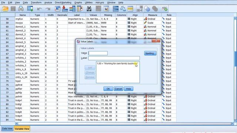Open the Window menu
This screenshot has width=237, height=133.
[x=111, y=3]
